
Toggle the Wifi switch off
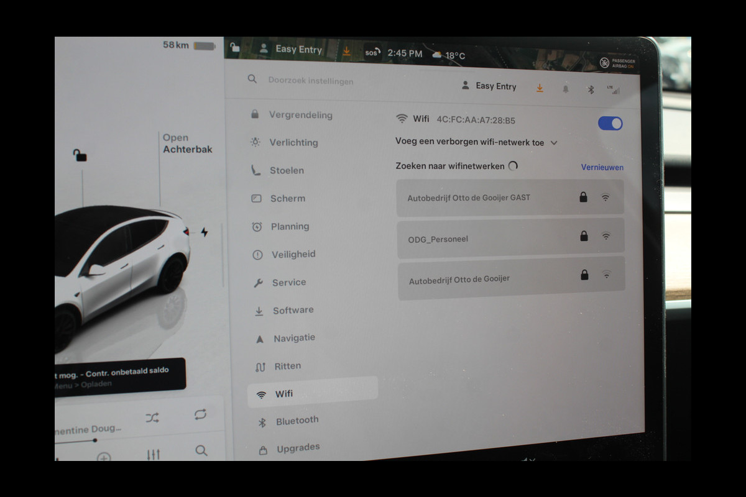coord(610,123)
